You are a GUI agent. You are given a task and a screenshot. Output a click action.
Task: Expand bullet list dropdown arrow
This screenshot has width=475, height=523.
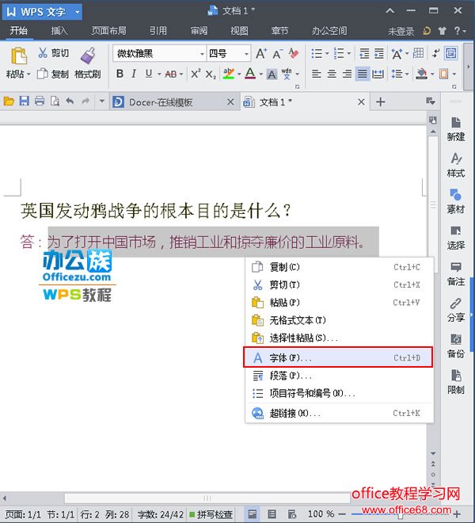click(327, 53)
